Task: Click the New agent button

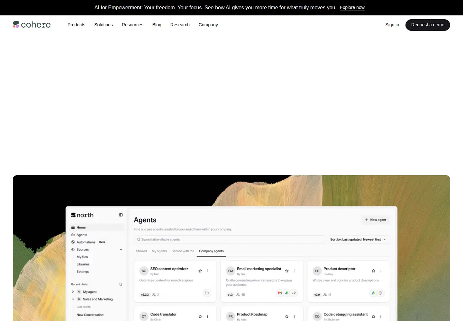Action: point(376,220)
